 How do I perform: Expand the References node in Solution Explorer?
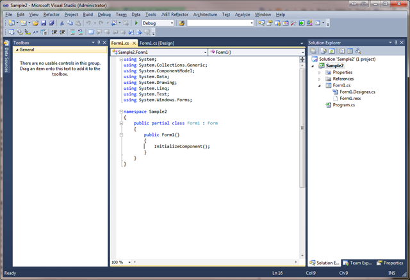coord(319,79)
